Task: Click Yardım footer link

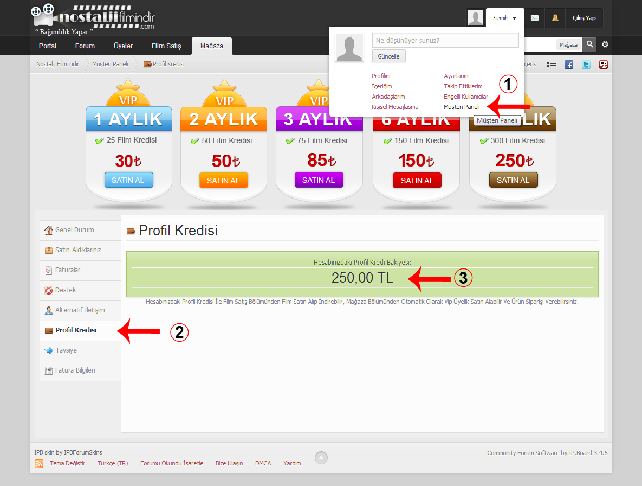Action: point(292,463)
